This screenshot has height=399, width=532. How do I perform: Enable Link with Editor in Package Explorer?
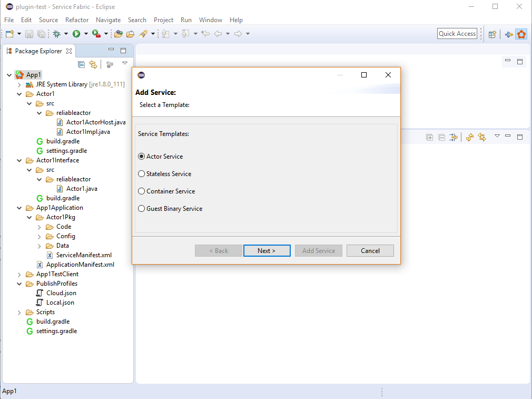(93, 64)
